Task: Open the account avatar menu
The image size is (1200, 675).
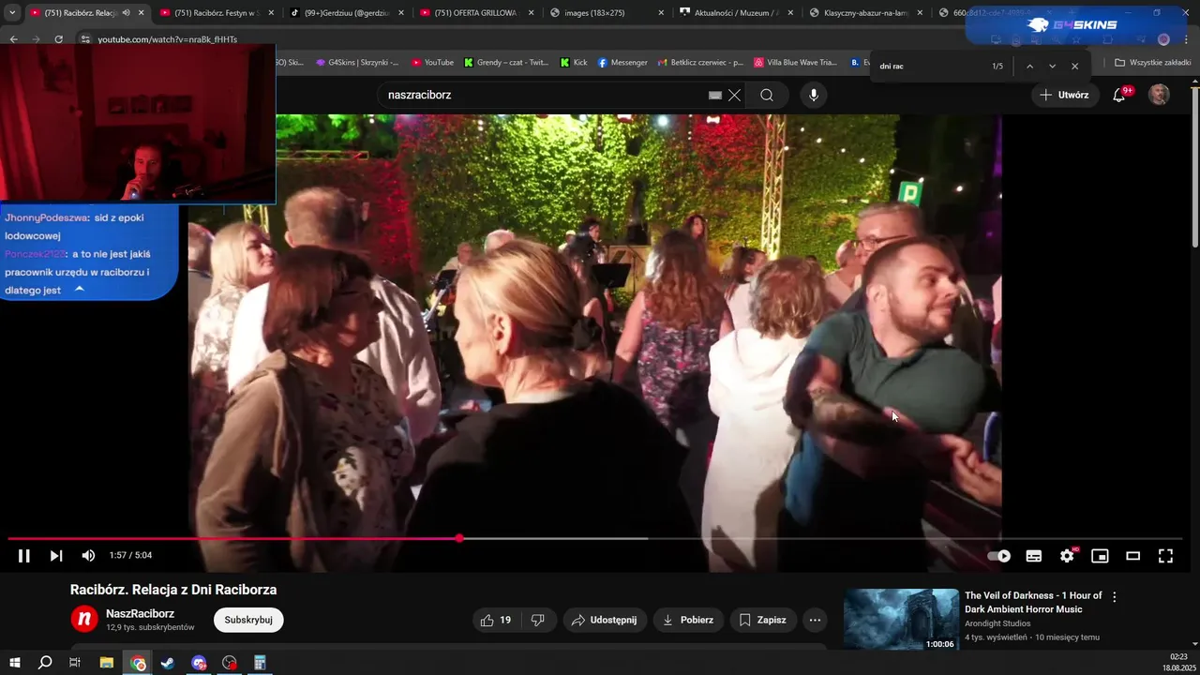Action: [x=1160, y=95]
